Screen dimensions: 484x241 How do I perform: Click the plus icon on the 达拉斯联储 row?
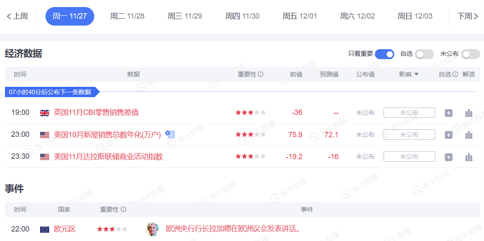448,156
